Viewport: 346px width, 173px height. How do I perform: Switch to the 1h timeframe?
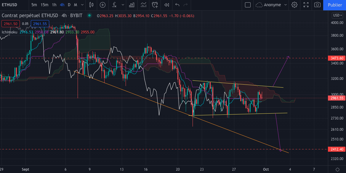click(54, 5)
